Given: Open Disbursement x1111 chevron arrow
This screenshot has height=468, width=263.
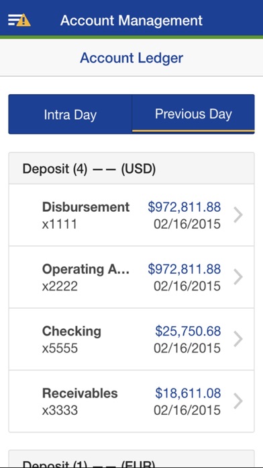Looking at the screenshot, I should 238,215.
